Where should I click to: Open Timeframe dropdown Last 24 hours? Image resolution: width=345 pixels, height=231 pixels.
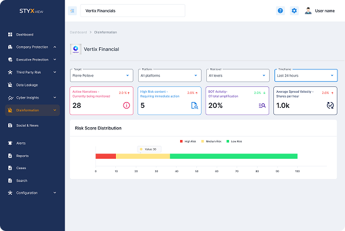point(306,75)
